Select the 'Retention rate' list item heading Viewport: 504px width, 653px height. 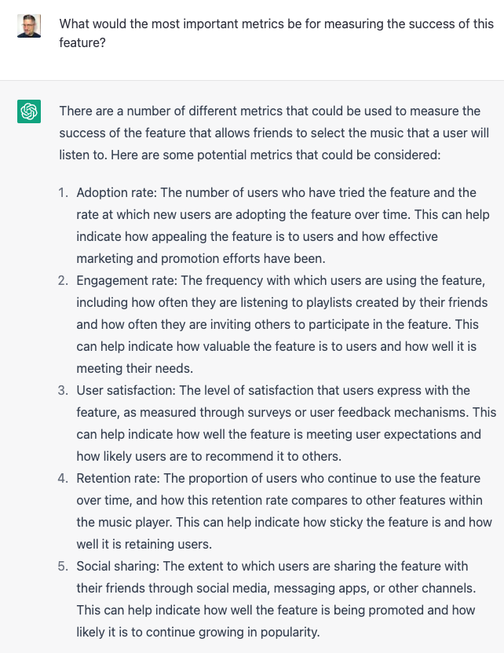click(x=118, y=478)
